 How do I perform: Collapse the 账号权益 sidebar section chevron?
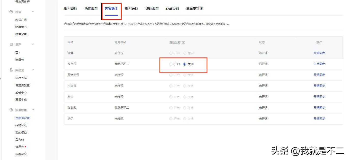(x=33, y=110)
